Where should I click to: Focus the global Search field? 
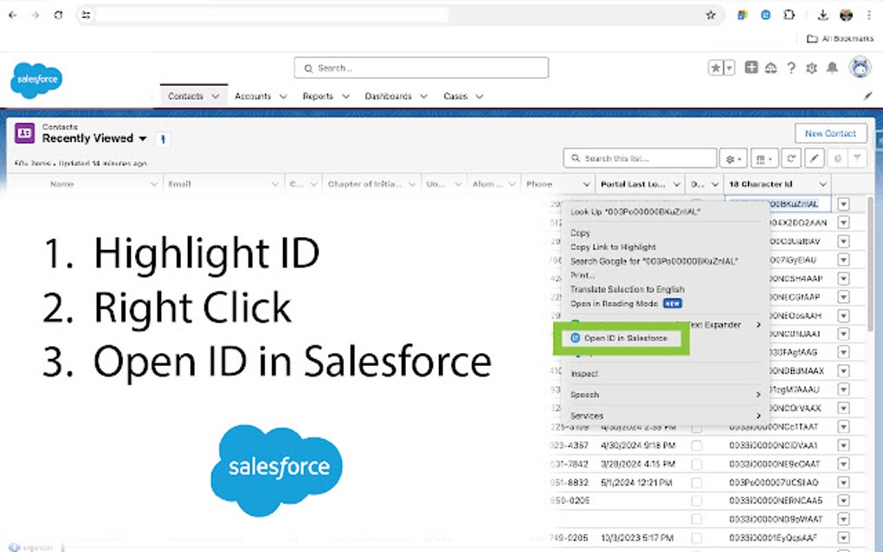[x=422, y=68]
